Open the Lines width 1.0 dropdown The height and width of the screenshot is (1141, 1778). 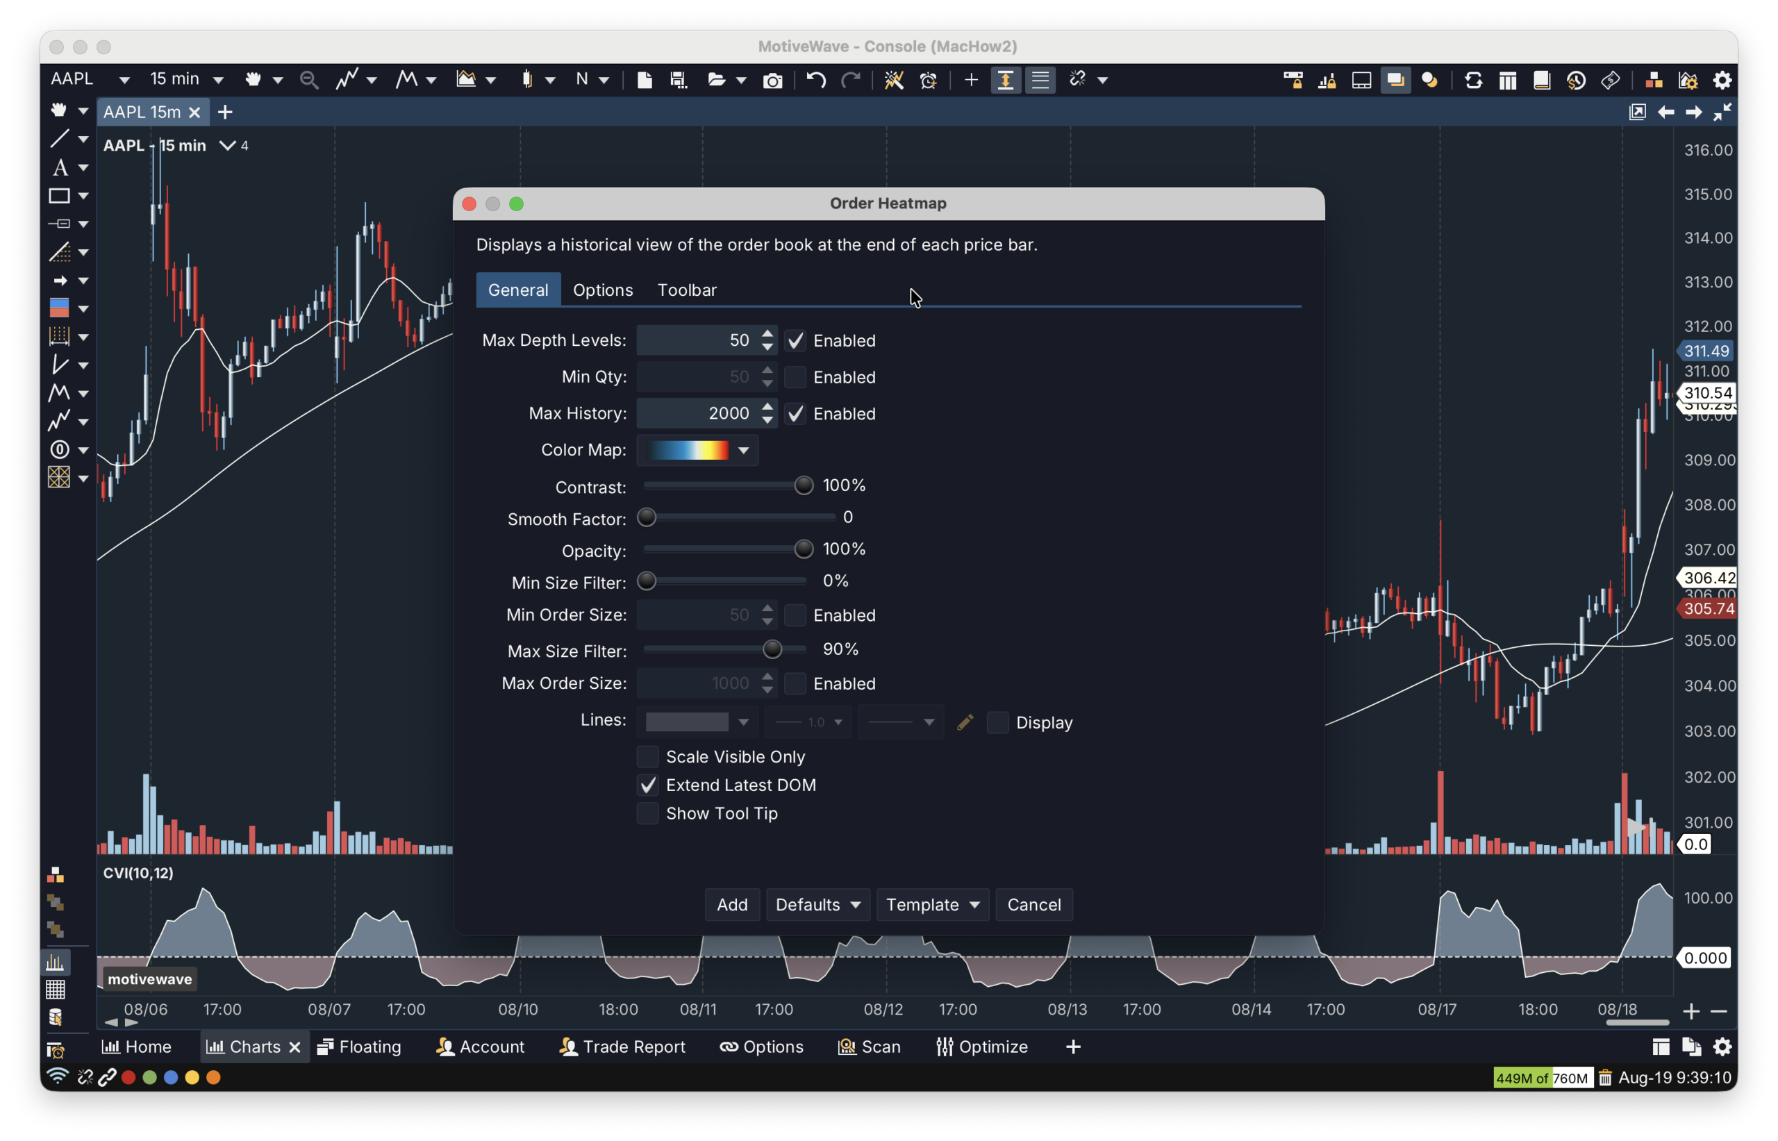click(x=808, y=722)
